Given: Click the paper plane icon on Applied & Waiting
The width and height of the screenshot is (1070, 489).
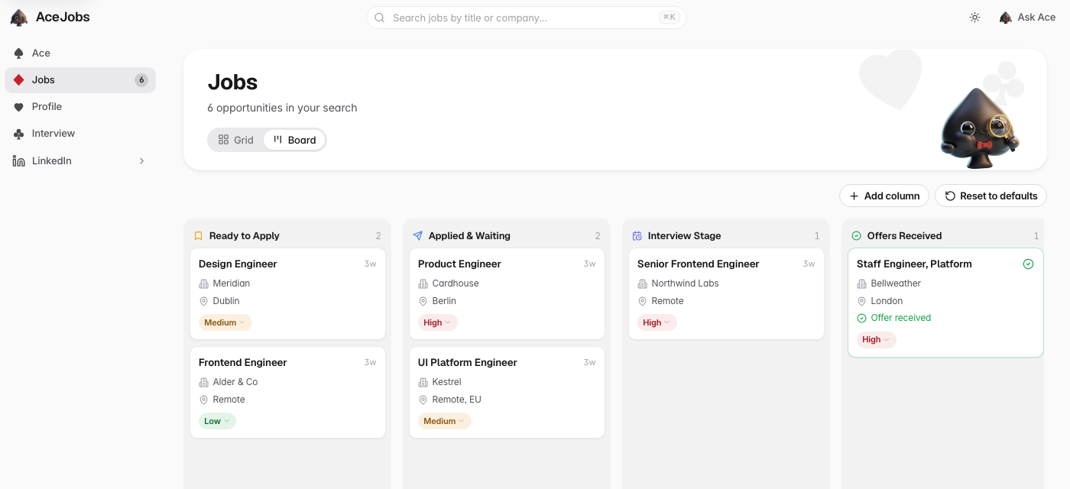Looking at the screenshot, I should (x=417, y=236).
